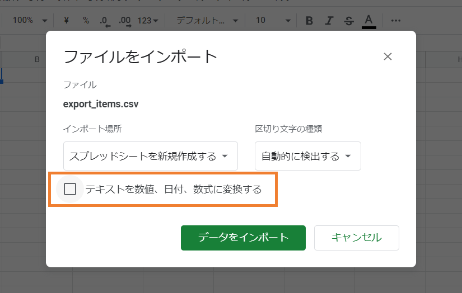The height and width of the screenshot is (293, 462).
Task: Open the more toolbar options menu
Action: click(396, 21)
